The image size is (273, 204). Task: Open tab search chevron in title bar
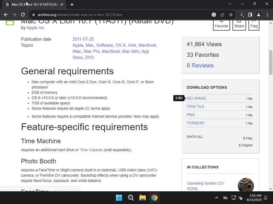coord(230,4)
